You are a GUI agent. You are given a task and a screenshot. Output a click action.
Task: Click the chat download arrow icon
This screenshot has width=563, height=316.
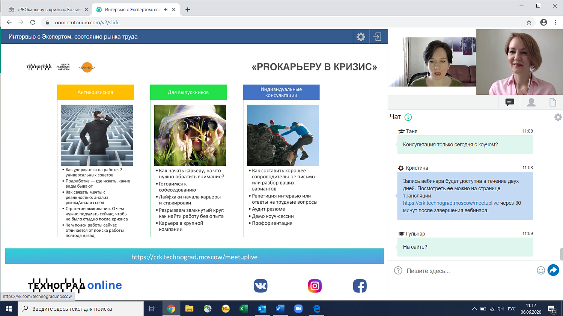coord(408,117)
